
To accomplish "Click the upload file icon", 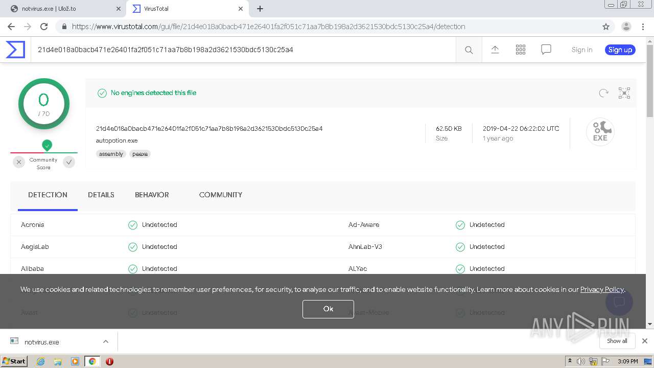I will (495, 50).
